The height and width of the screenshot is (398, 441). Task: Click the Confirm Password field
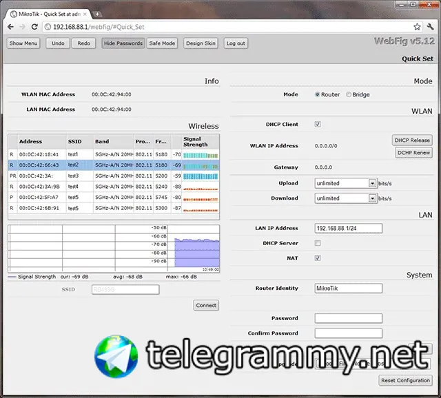349,333
